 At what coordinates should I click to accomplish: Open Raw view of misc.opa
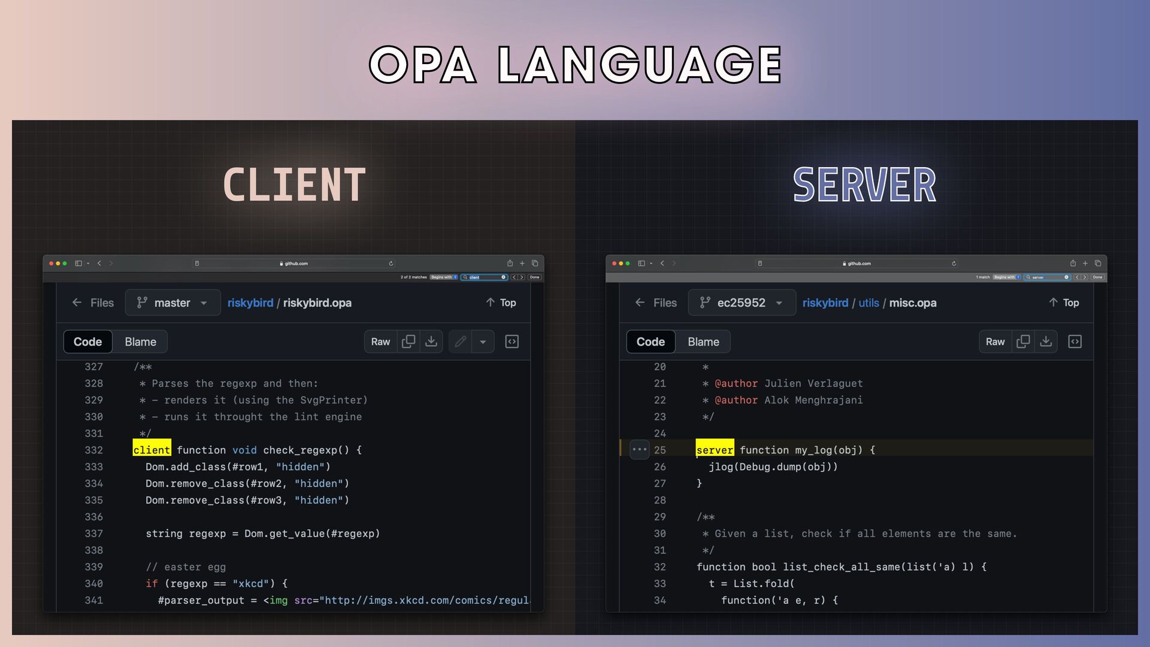pos(995,341)
